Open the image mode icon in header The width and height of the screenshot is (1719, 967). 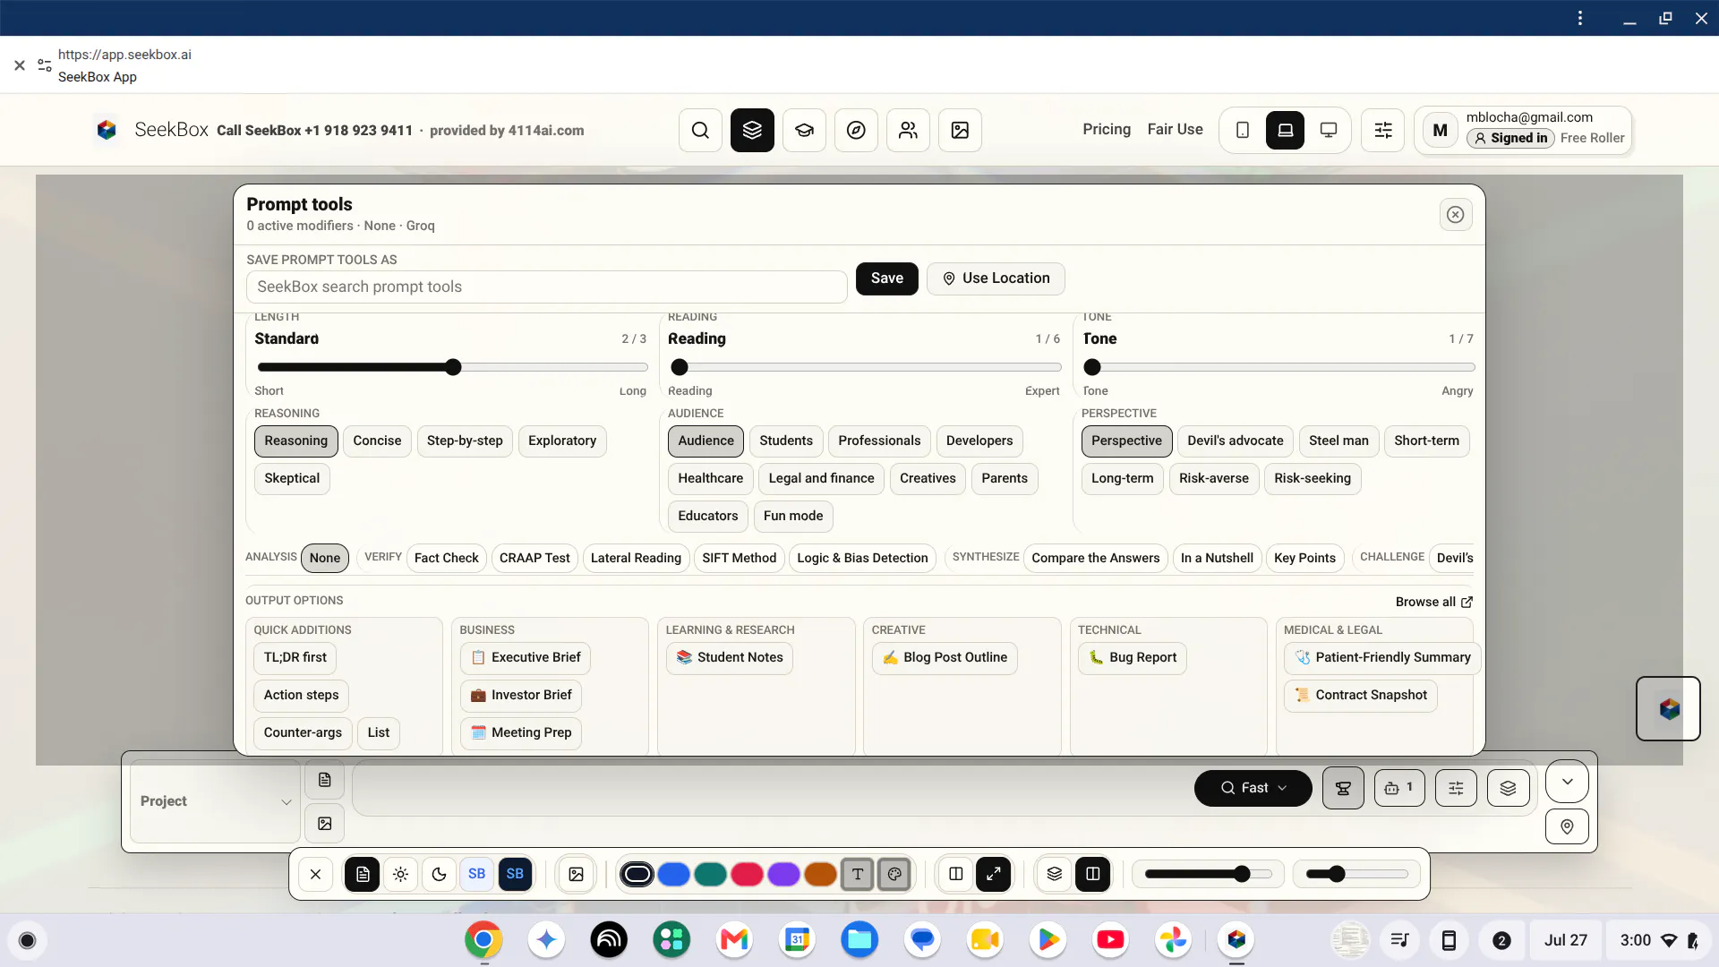coord(960,131)
